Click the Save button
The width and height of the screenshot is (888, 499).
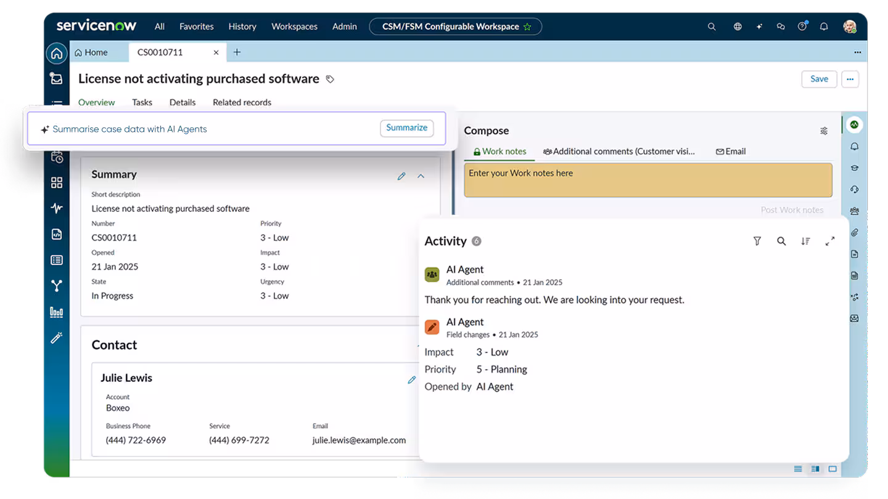(820, 79)
